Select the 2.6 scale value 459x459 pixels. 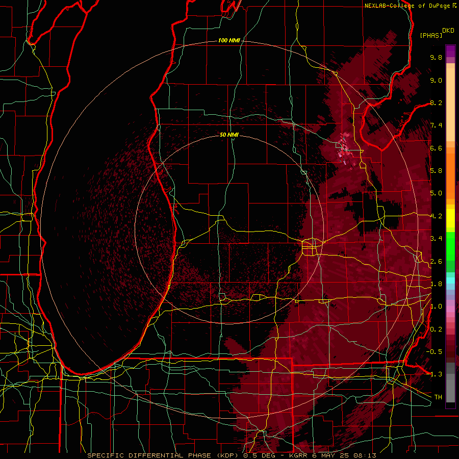tap(436, 262)
